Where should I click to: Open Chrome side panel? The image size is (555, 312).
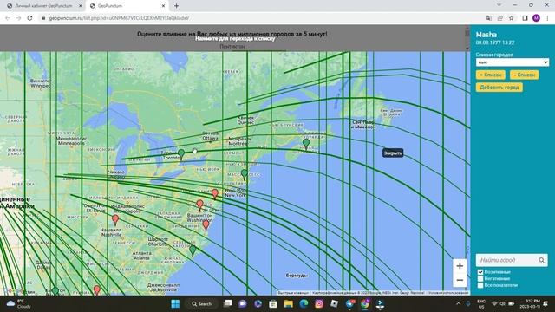click(x=525, y=18)
